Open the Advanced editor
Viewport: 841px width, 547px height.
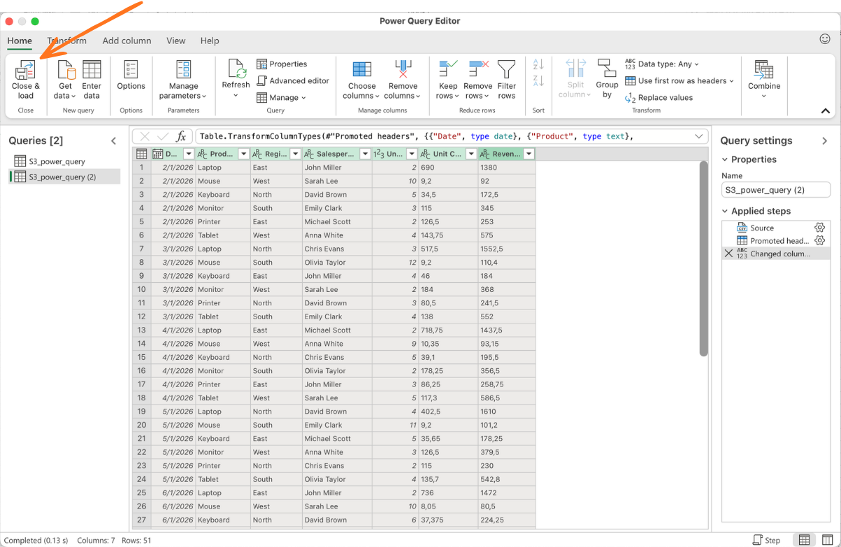pyautogui.click(x=292, y=80)
